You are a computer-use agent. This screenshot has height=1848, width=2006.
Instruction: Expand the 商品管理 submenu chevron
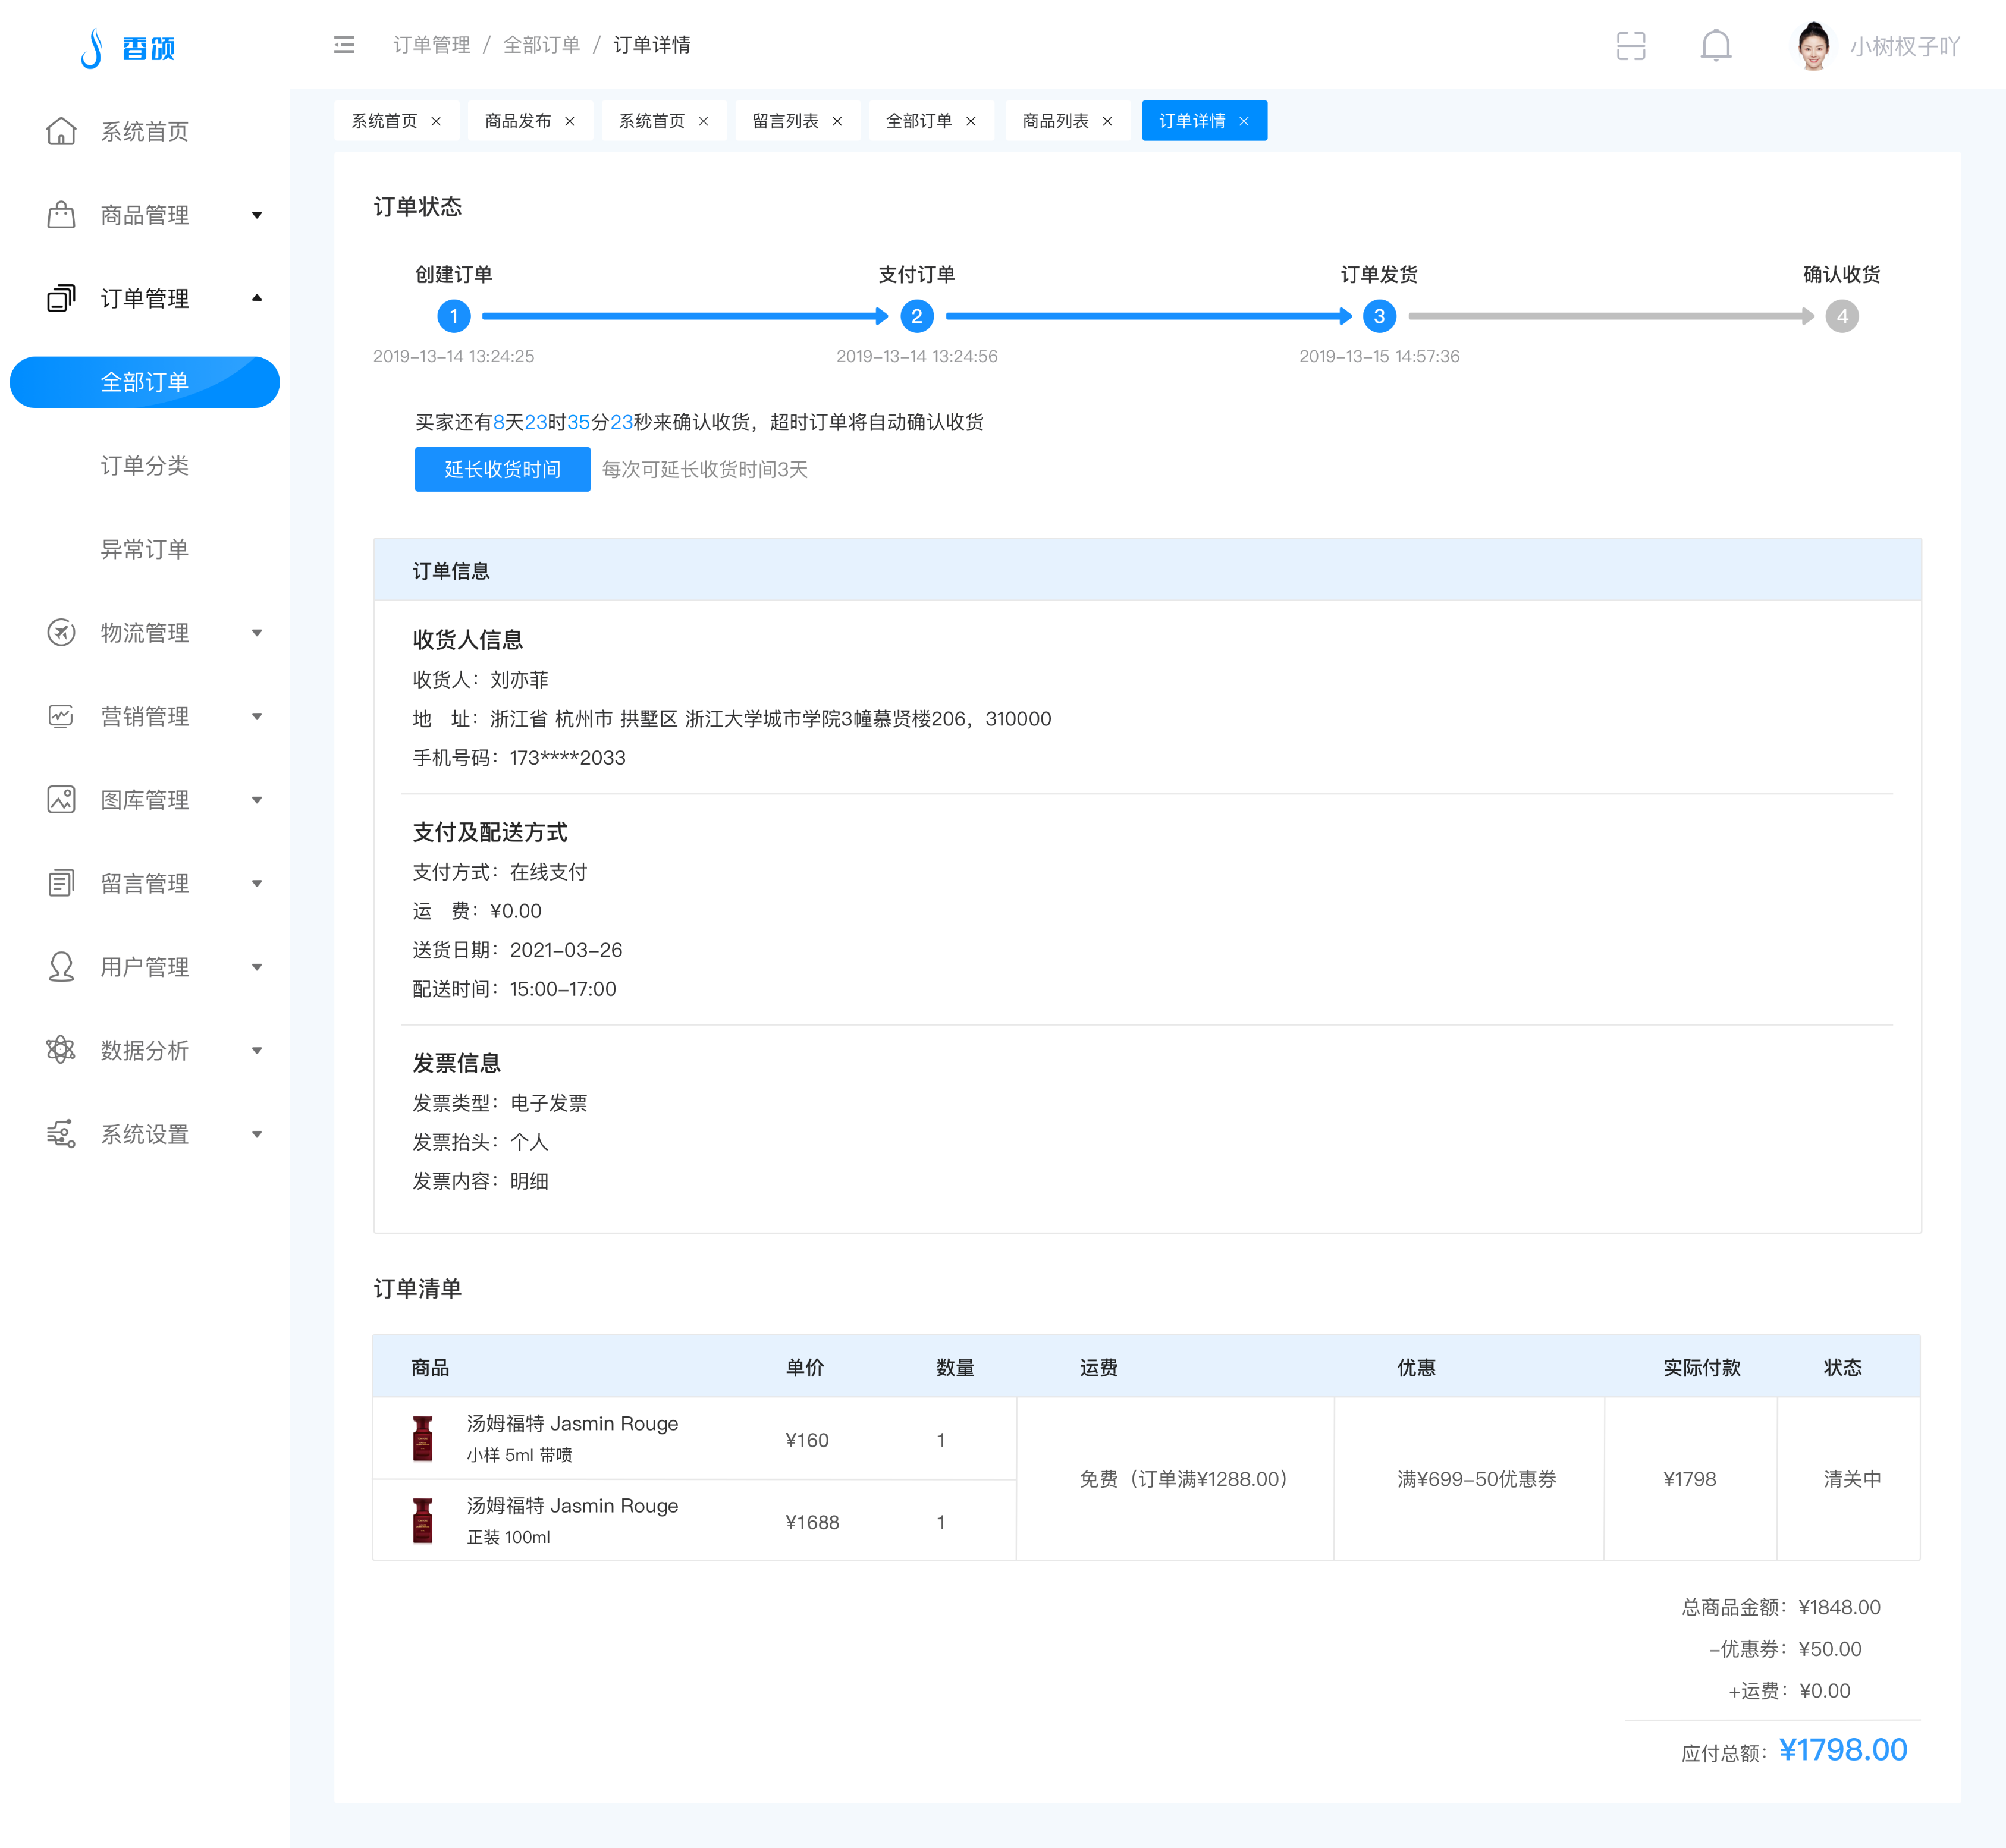point(258,214)
